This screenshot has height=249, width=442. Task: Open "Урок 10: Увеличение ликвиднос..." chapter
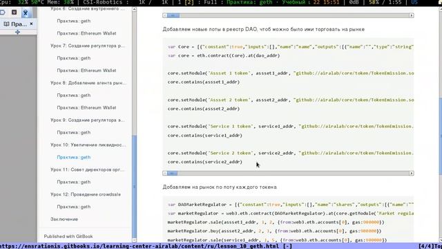click(x=88, y=145)
